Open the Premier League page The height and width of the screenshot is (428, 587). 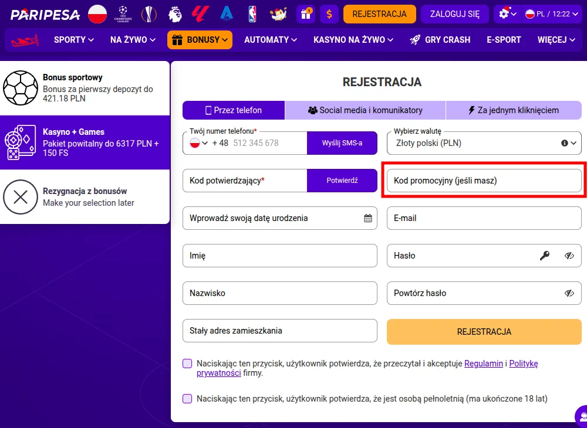click(x=175, y=13)
